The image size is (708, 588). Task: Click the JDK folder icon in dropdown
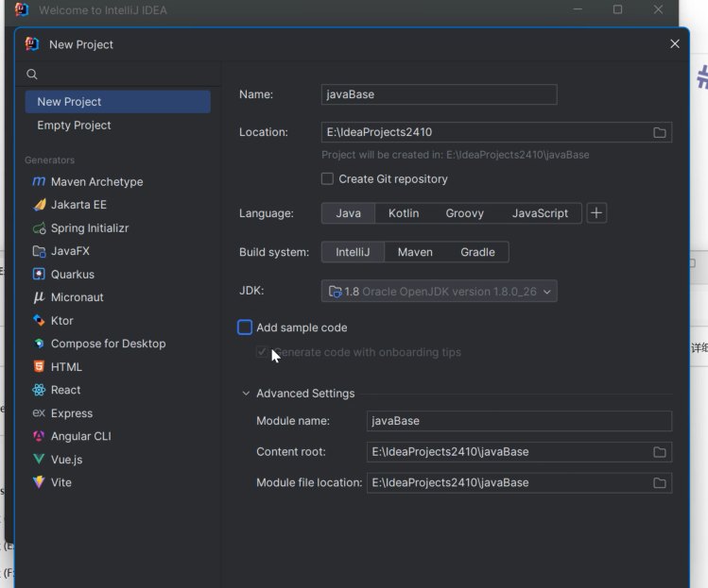tap(335, 292)
